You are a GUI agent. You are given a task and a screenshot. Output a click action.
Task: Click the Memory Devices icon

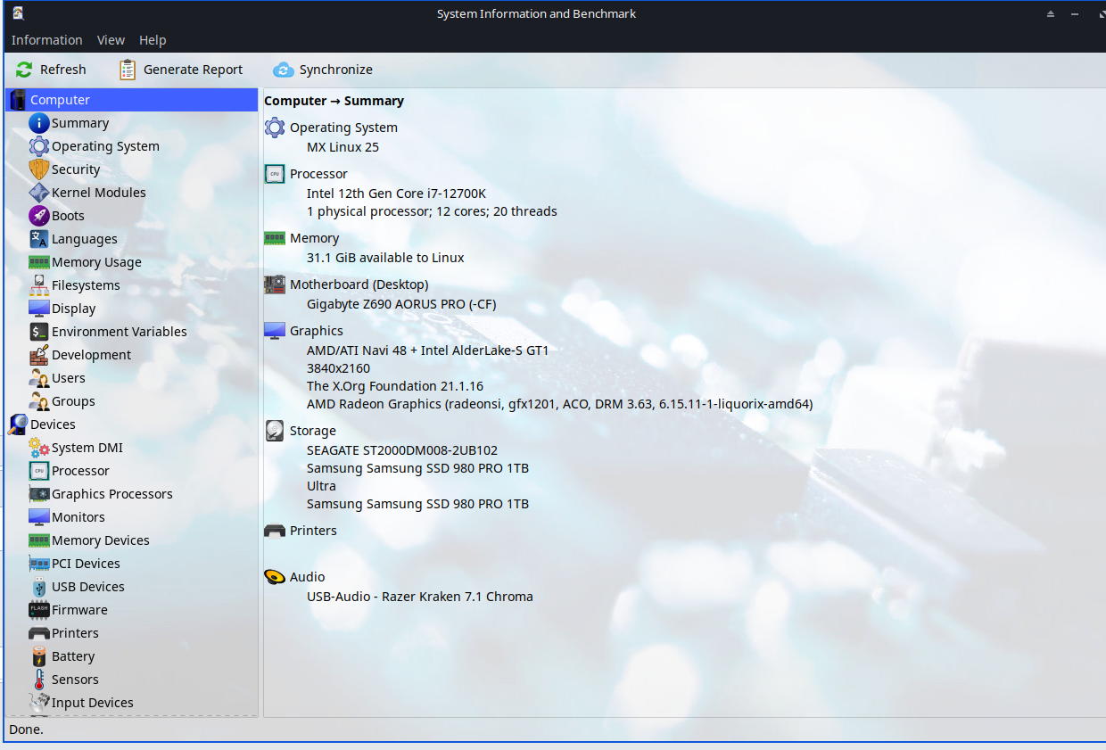[38, 540]
